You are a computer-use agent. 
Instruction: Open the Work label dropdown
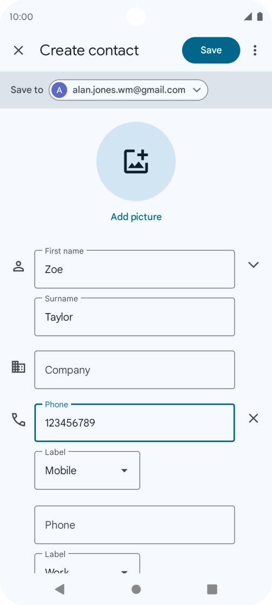pyautogui.click(x=87, y=564)
